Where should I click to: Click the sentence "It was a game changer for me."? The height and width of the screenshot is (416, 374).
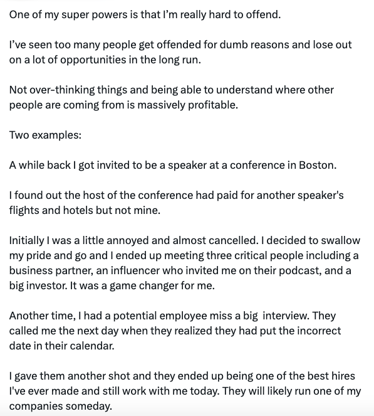pos(142,286)
